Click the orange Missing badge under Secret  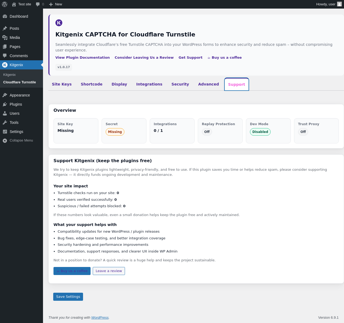115,132
